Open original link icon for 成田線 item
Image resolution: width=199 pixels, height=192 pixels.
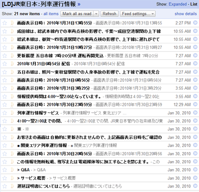point(196,30)
